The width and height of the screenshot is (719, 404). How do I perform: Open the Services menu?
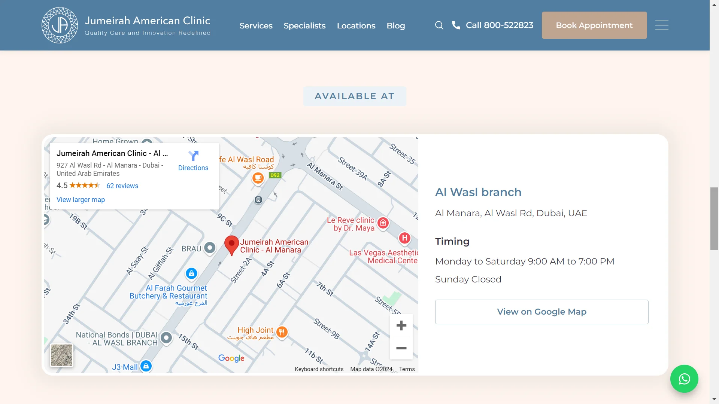click(256, 26)
